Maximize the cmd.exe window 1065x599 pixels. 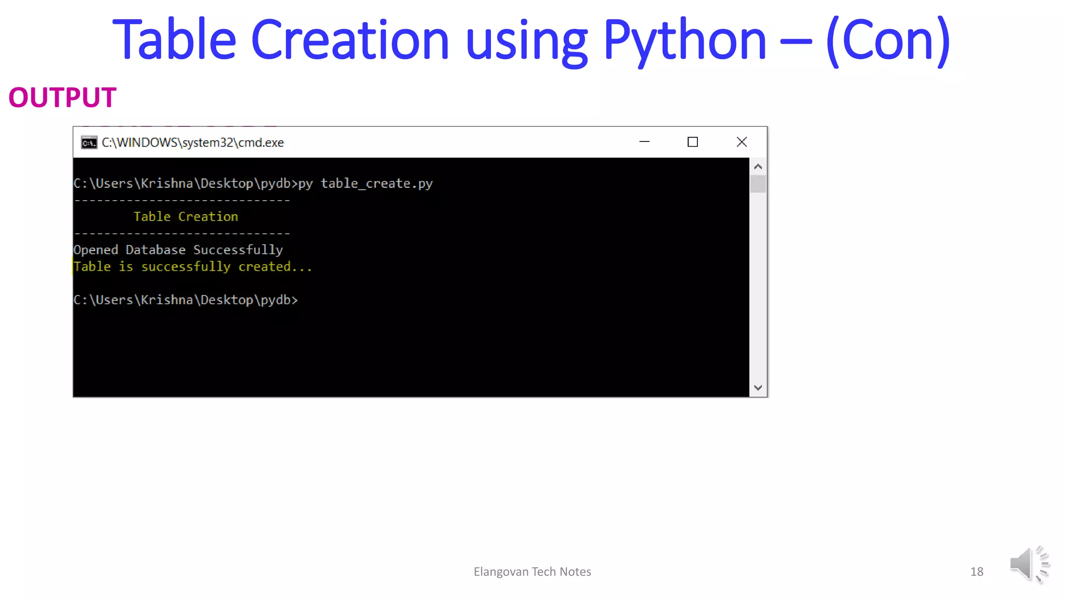tap(693, 142)
